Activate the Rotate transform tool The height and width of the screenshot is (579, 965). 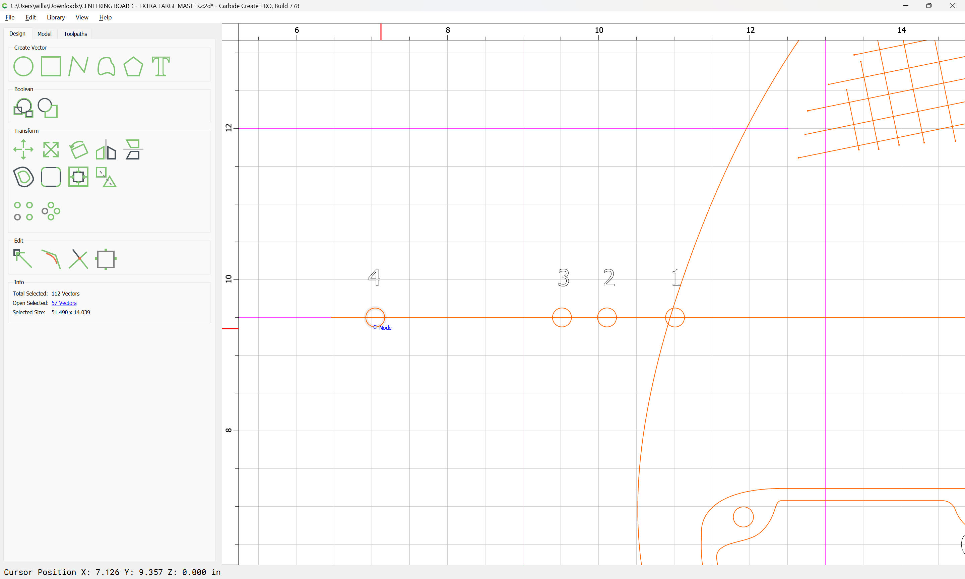click(78, 149)
